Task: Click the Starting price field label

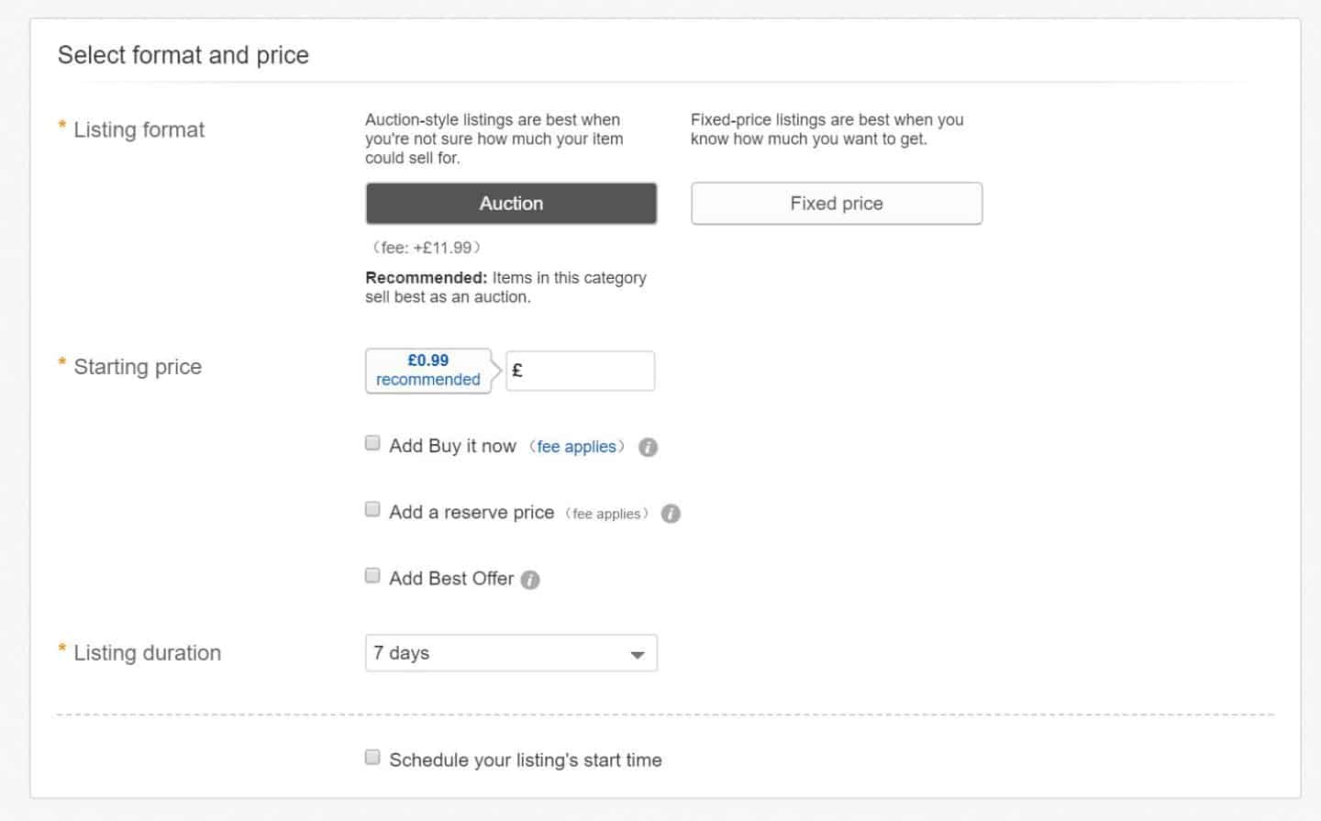Action: 136,367
